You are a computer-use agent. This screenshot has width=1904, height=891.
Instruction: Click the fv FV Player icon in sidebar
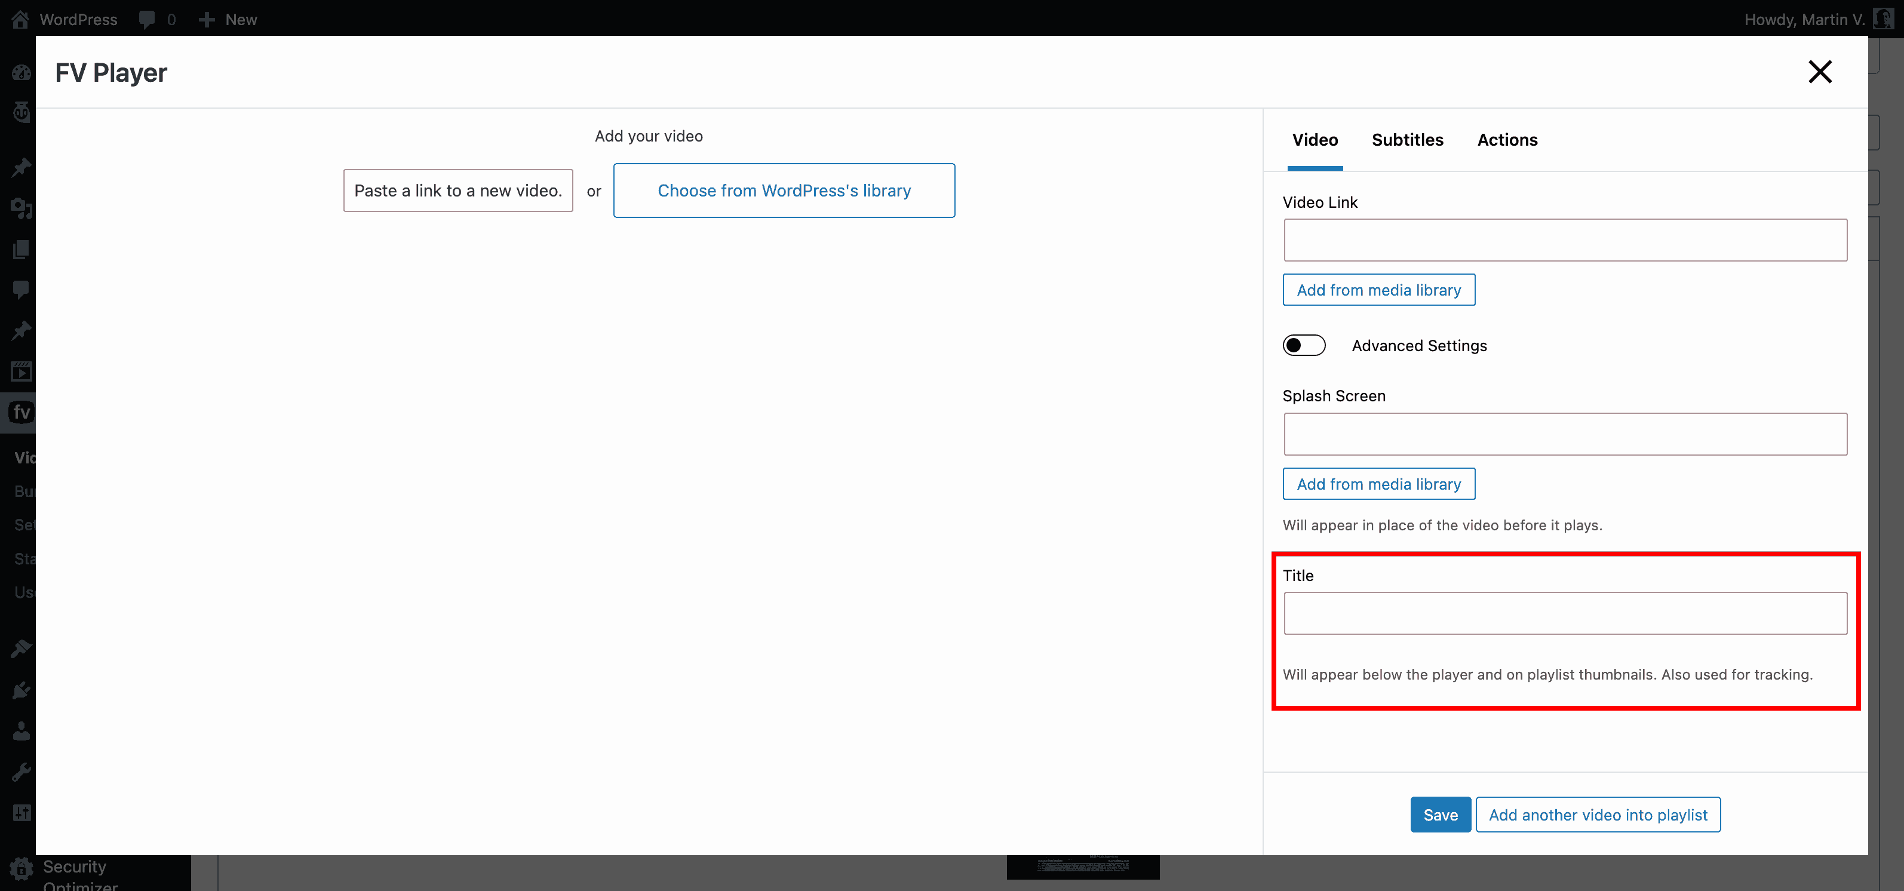22,411
